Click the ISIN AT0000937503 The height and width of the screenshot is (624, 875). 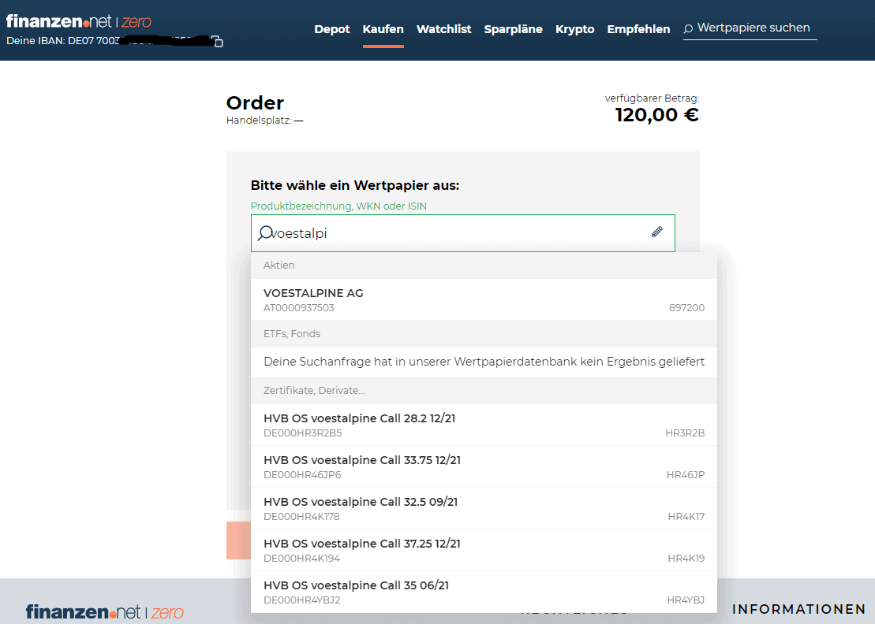[298, 307]
